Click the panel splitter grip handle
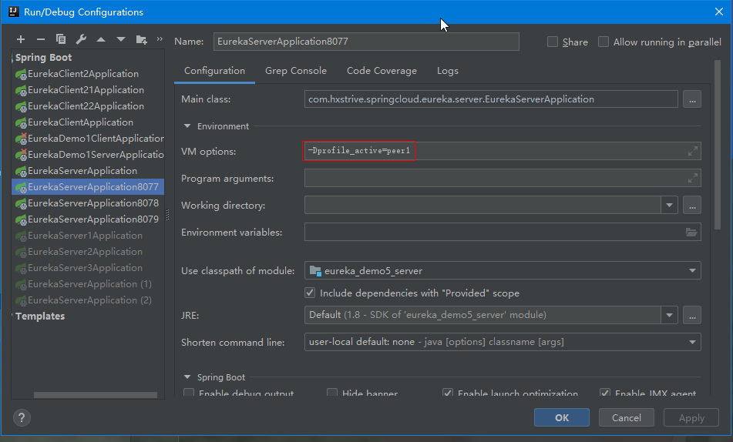Screen dimensions: 733x442 point(168,215)
